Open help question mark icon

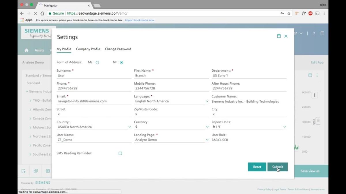pyautogui.click(x=314, y=33)
